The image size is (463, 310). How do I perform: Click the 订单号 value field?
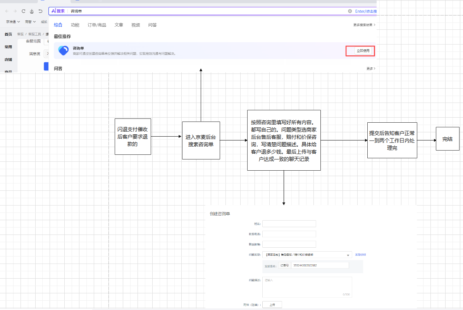coord(320,265)
